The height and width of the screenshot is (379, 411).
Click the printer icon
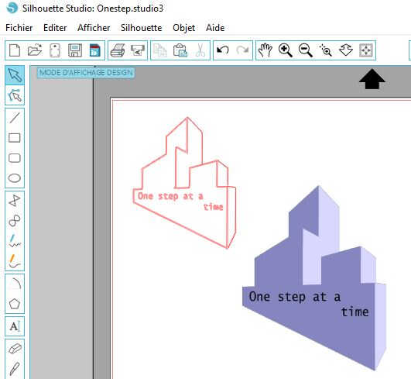tap(118, 50)
